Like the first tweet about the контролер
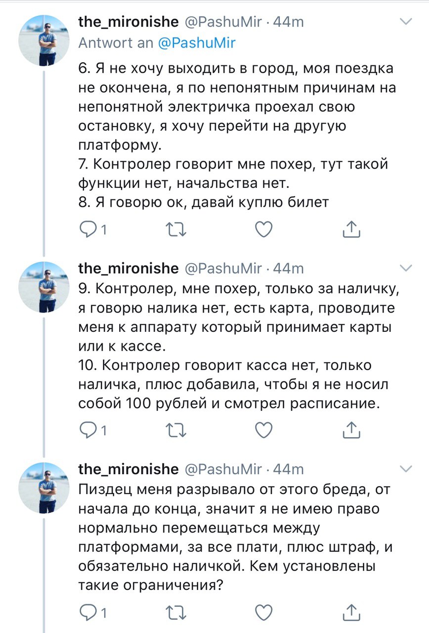This screenshot has height=633, width=429. pyautogui.click(x=264, y=228)
